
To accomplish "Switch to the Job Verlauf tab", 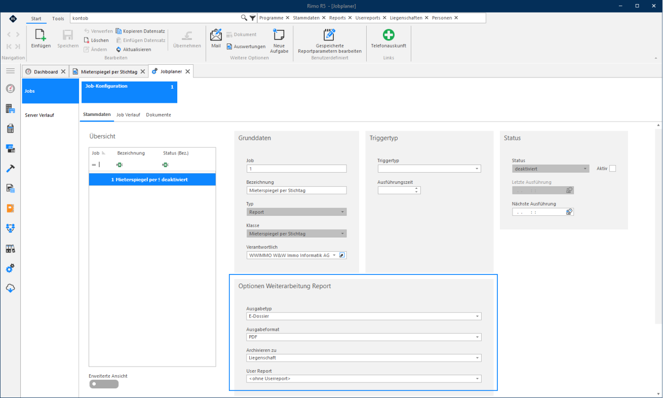I will coord(128,115).
